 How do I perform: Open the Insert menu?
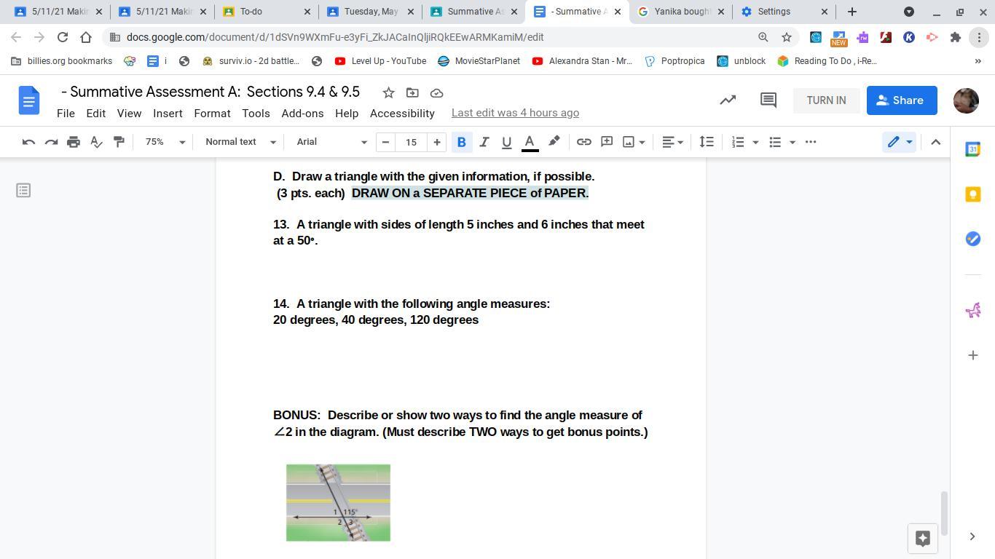168,114
